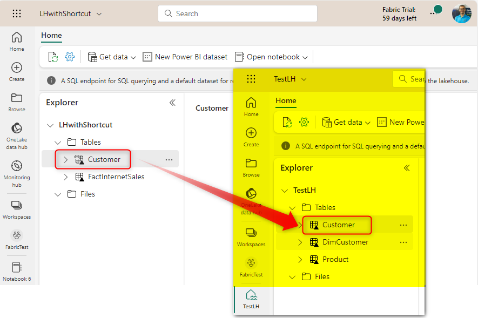
Task: Click the FactInternetSales table icon
Action: click(79, 177)
